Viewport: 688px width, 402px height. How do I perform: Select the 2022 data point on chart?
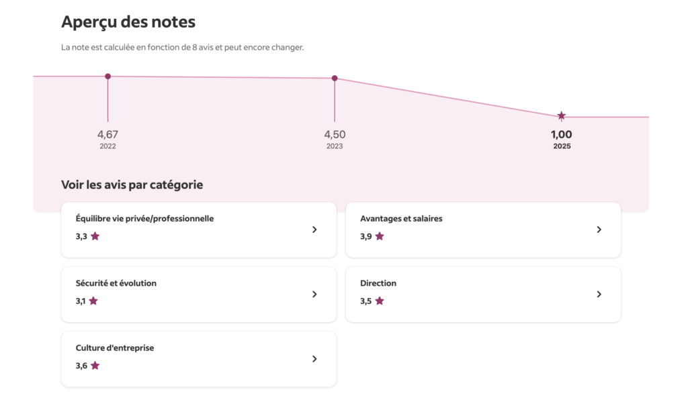107,77
